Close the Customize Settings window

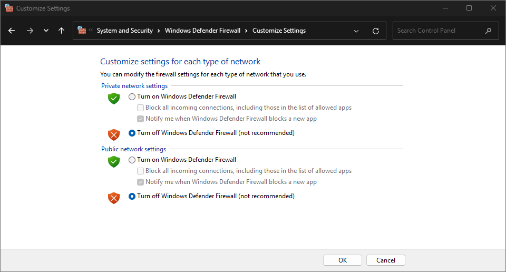click(x=493, y=8)
